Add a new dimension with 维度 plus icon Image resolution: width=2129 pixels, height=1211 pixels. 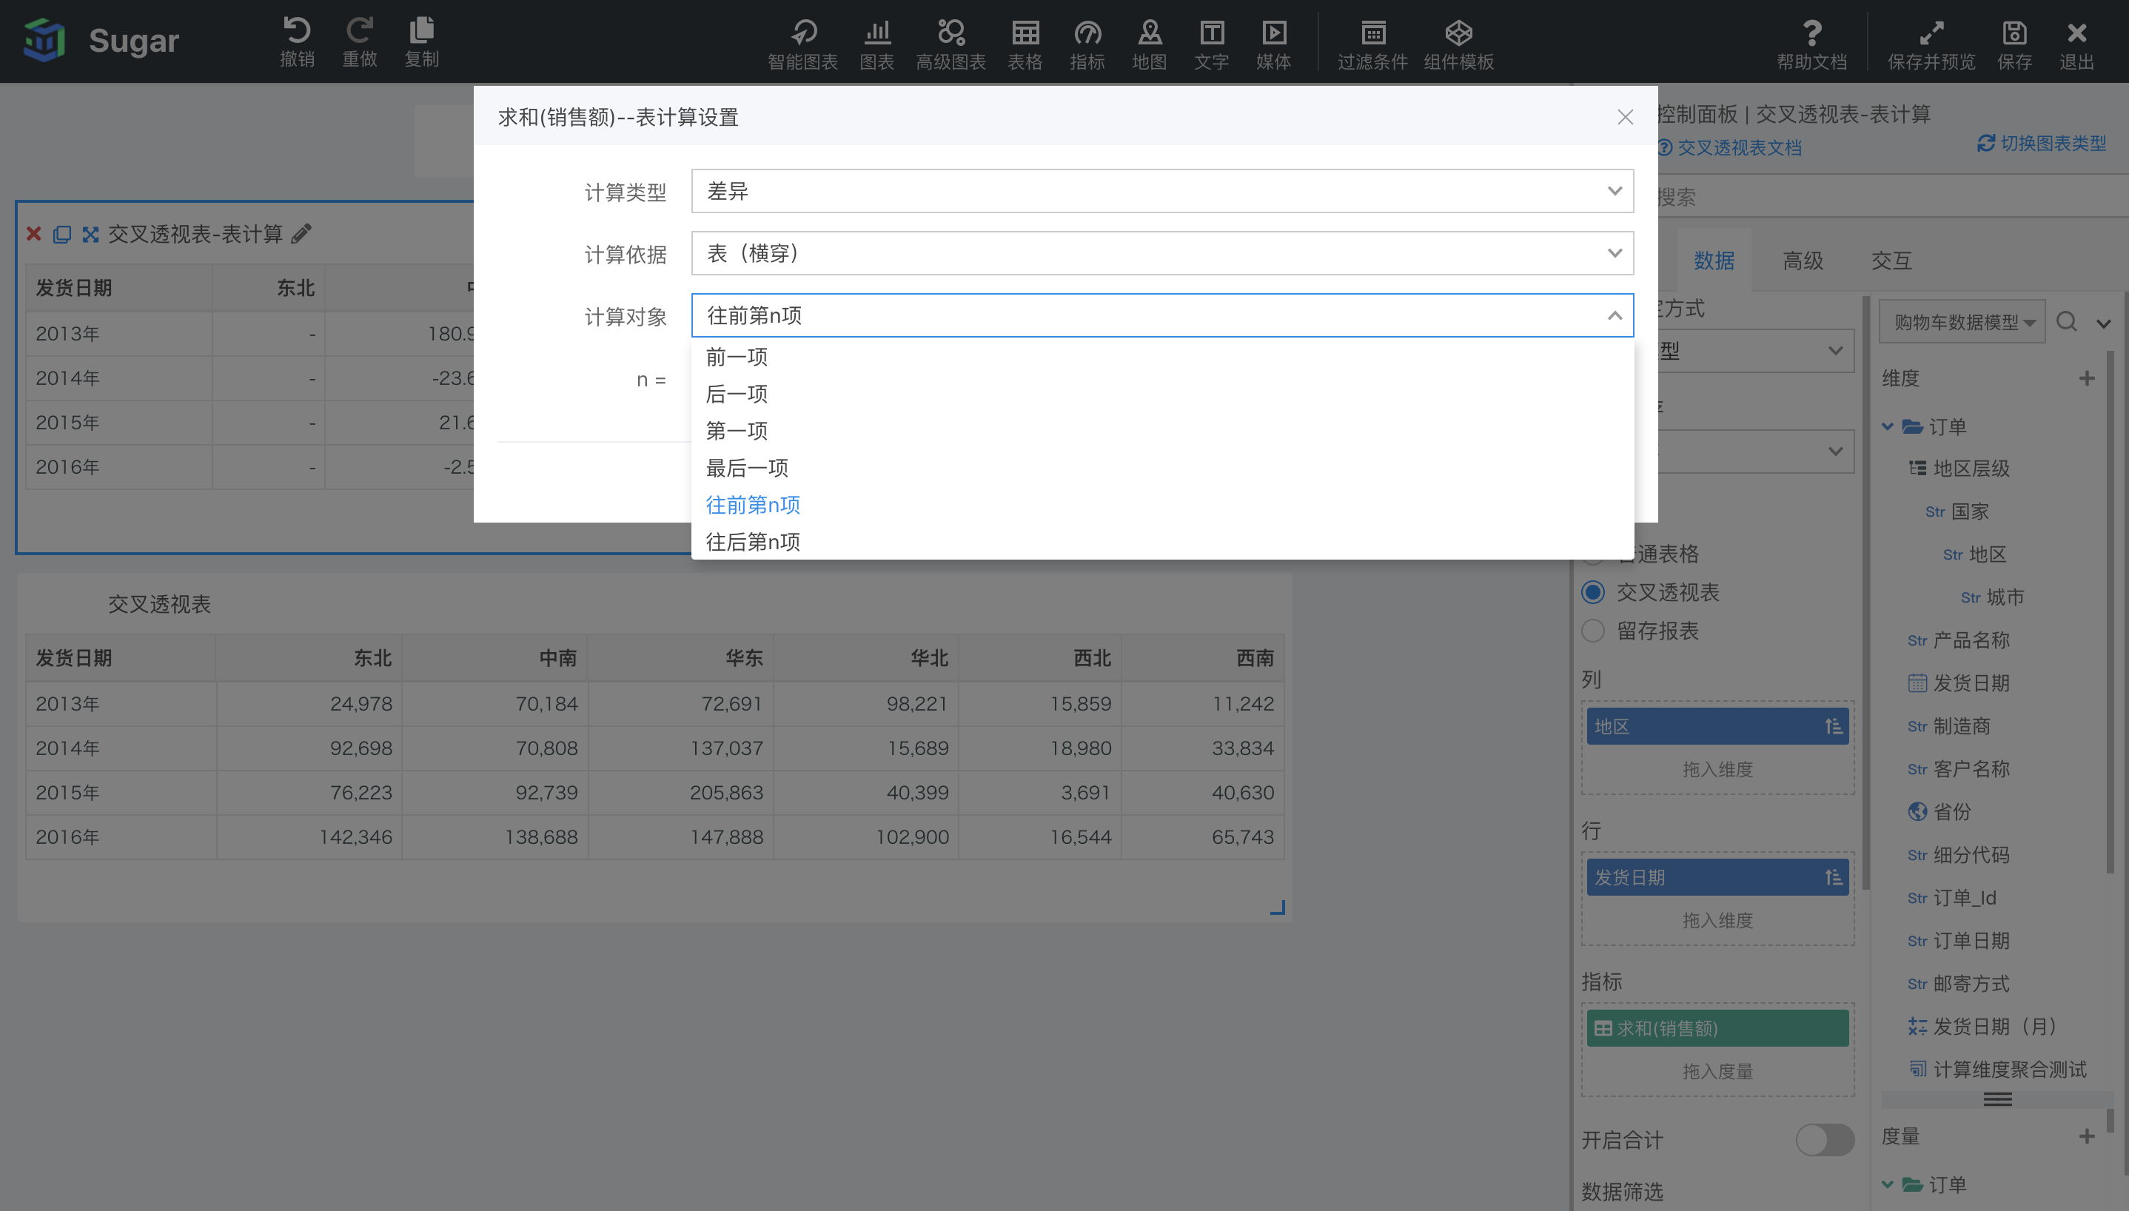pyautogui.click(x=2087, y=378)
